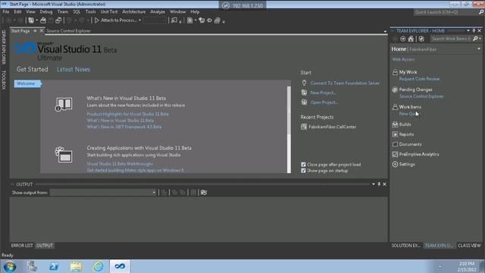Image resolution: width=485 pixels, height=273 pixels.
Task: Click the Work Items icon
Action: click(395, 107)
